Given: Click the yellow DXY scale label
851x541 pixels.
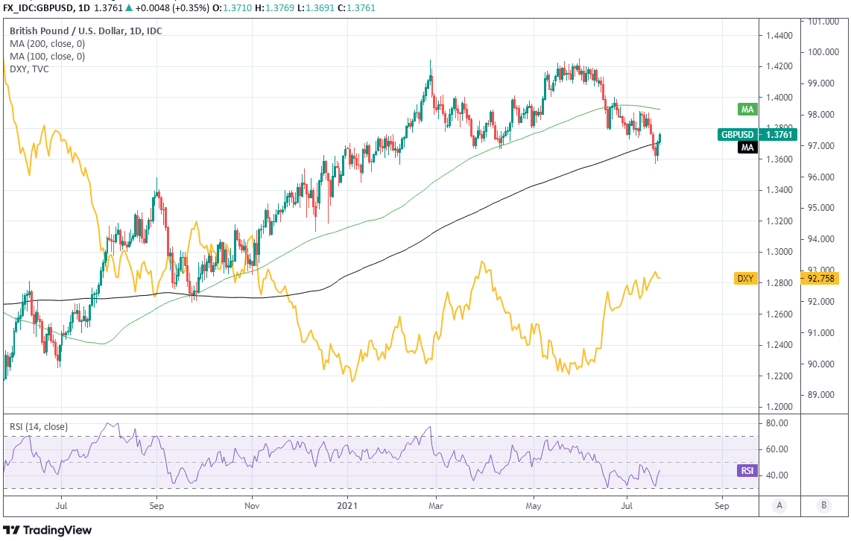Looking at the screenshot, I should pyautogui.click(x=746, y=278).
